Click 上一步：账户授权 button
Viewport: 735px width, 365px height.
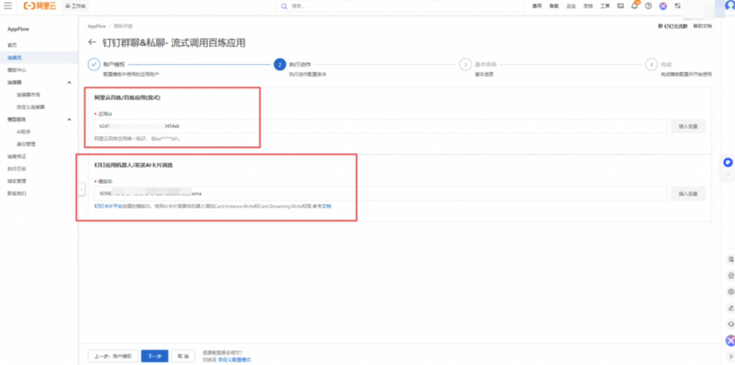click(x=113, y=356)
